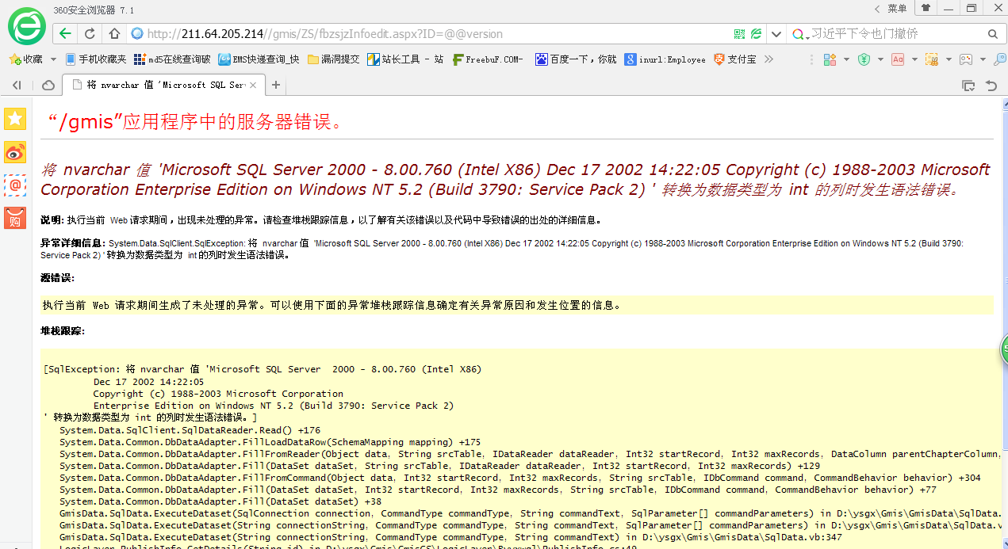The image size is (1008, 549).
Task: Open the md5在线查询破 bookmark
Action: pos(172,59)
